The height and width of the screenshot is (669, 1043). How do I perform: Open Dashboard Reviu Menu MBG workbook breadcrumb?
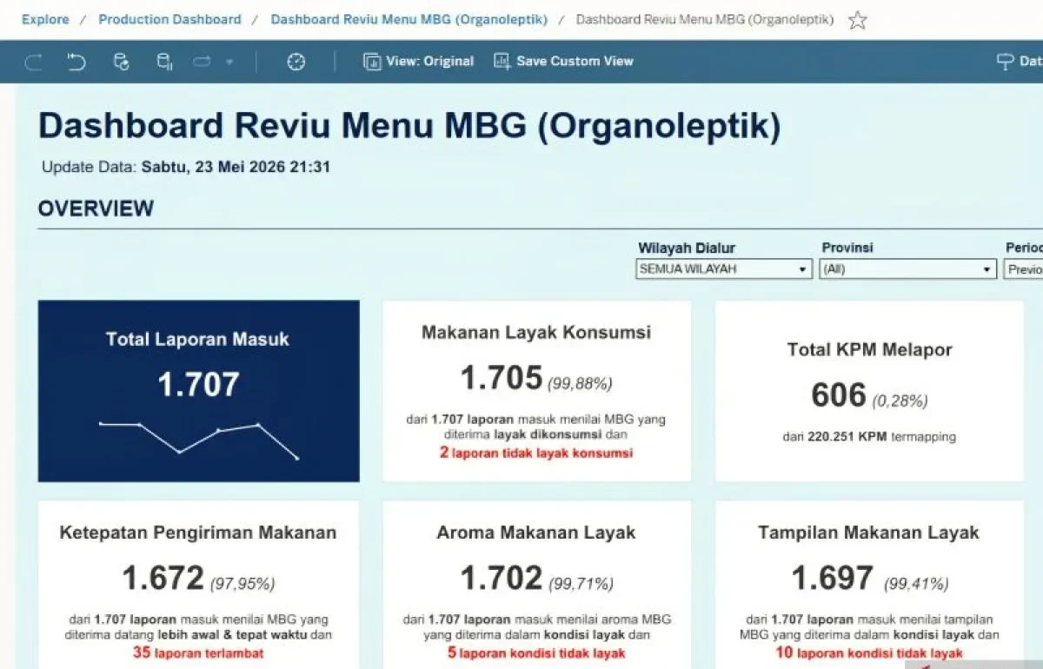pos(409,19)
